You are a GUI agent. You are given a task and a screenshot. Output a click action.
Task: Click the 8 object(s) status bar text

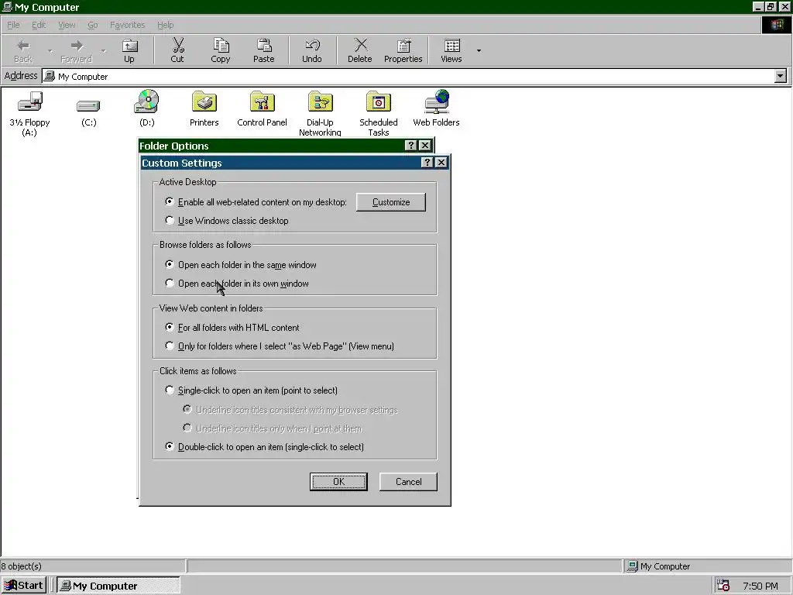click(x=21, y=566)
